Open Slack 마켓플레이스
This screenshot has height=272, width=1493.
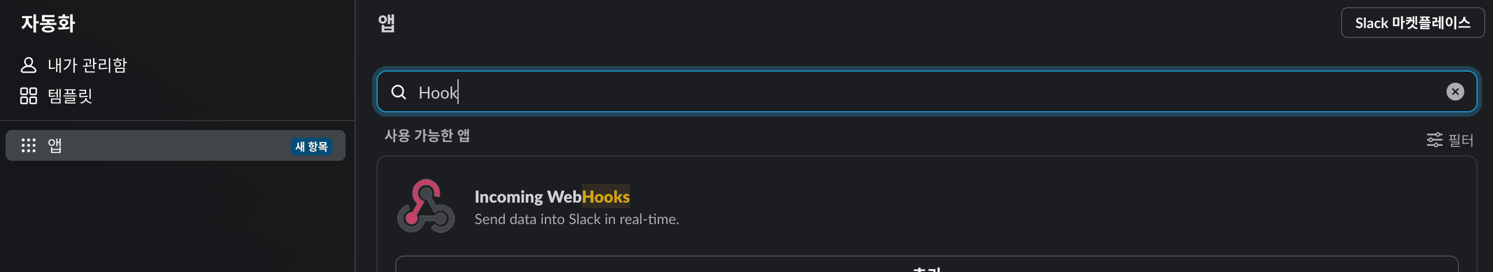point(1412,23)
